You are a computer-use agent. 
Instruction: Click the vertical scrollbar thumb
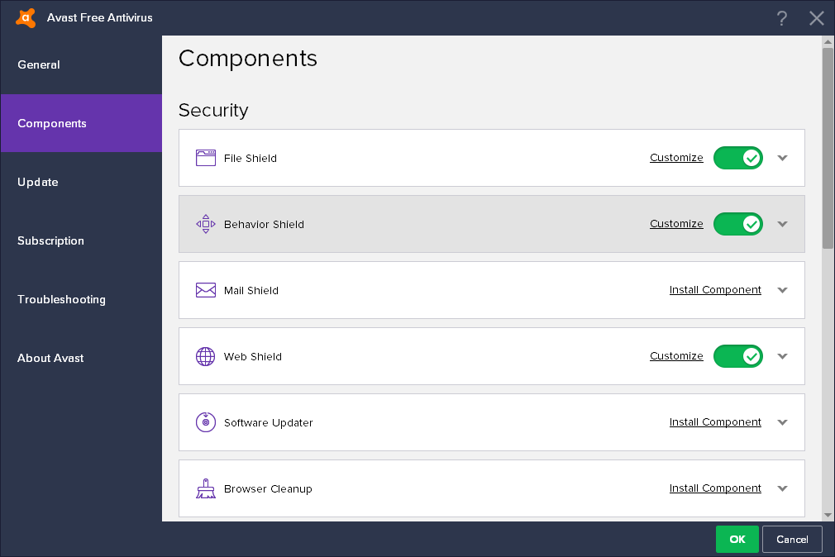click(x=828, y=147)
